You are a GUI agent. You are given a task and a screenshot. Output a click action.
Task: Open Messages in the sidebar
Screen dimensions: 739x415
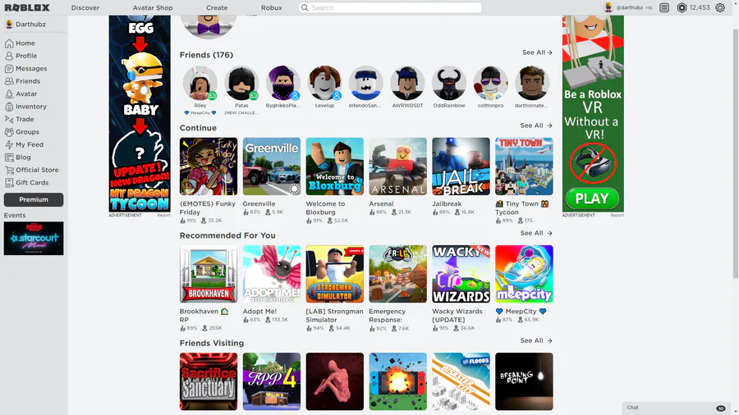point(26,69)
